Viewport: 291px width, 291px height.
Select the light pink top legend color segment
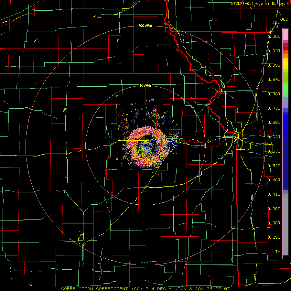tap(286, 34)
